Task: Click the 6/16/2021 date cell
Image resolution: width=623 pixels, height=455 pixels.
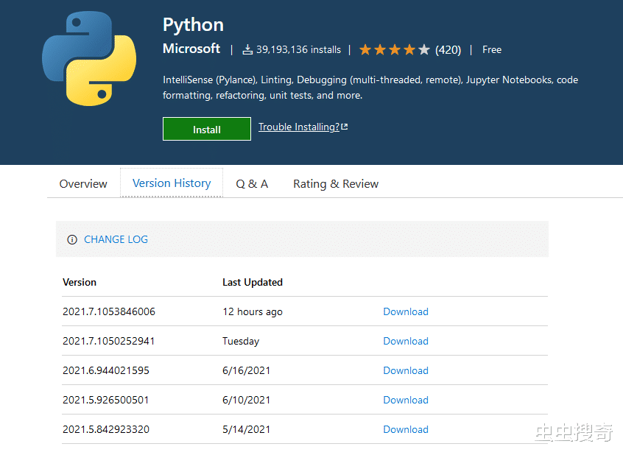Action: coord(247,370)
